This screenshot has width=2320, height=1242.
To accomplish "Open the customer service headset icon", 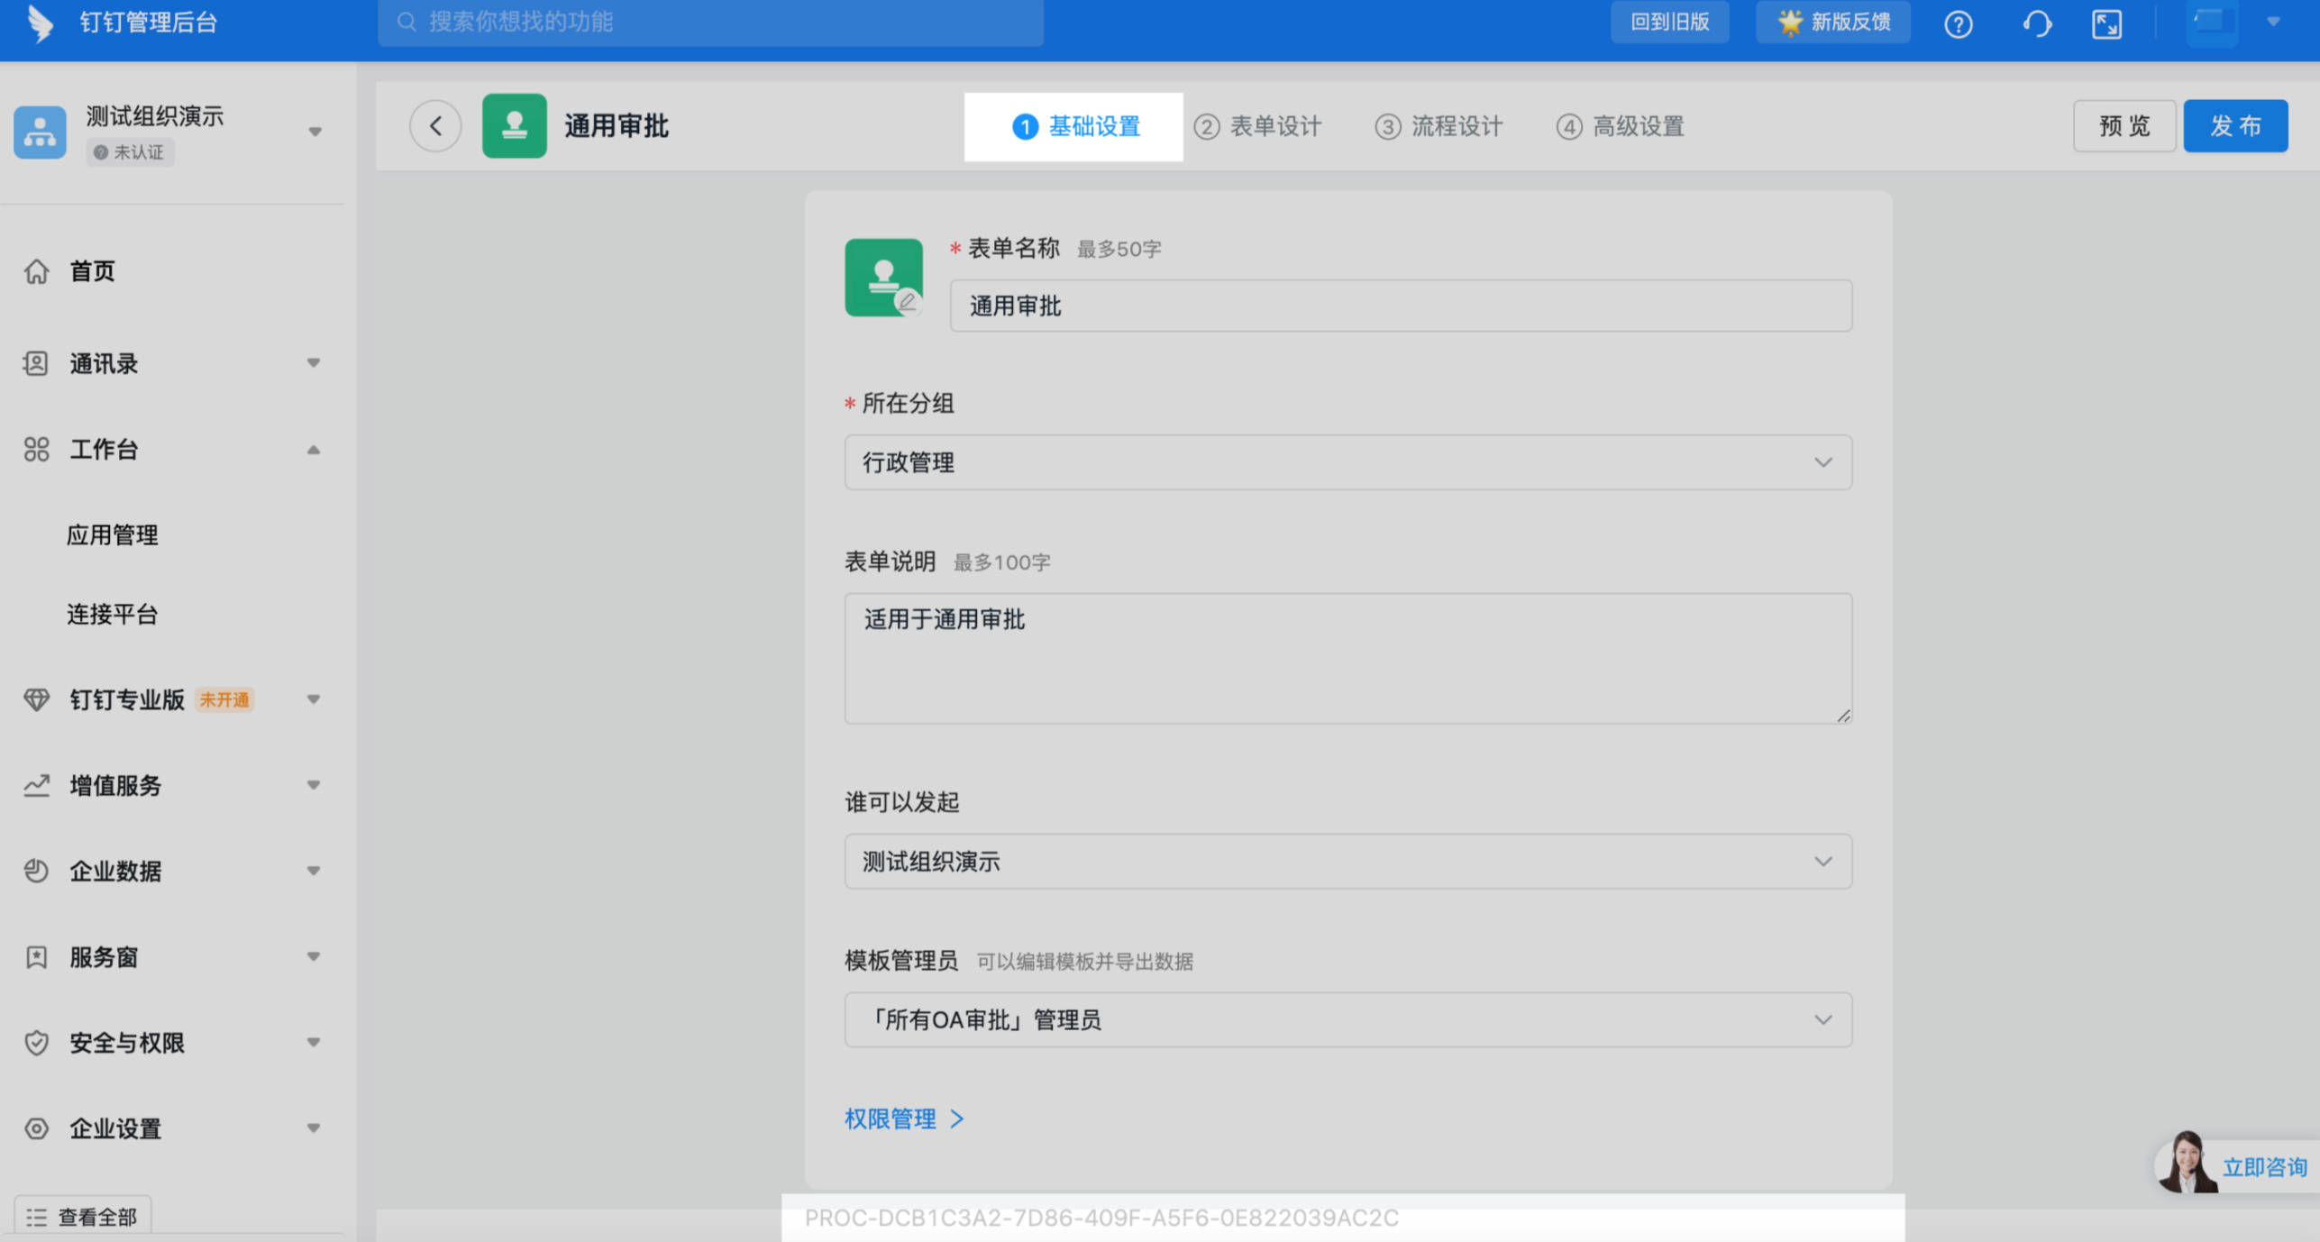I will (x=2036, y=23).
